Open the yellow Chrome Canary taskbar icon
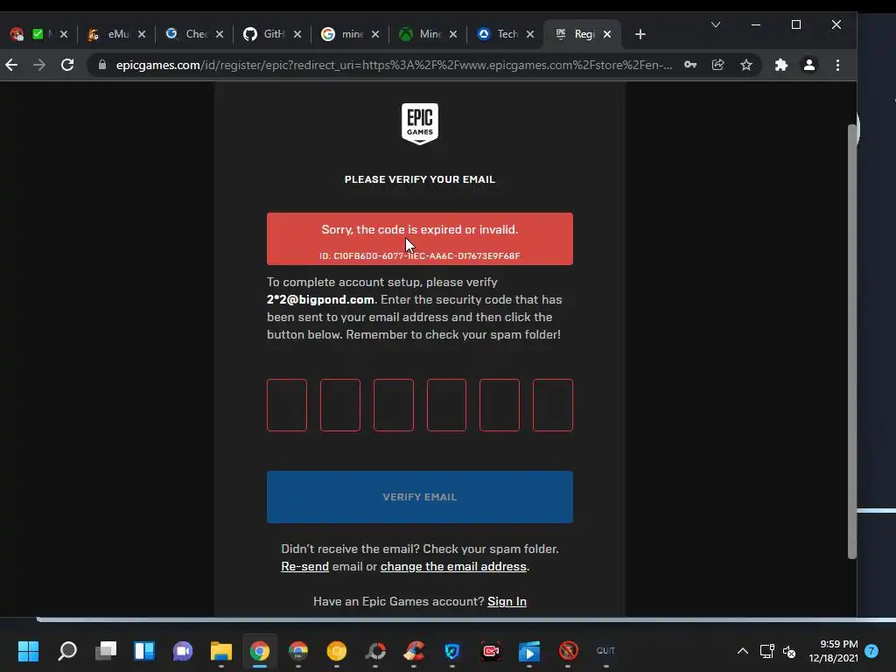This screenshot has width=896, height=672. pyautogui.click(x=337, y=650)
